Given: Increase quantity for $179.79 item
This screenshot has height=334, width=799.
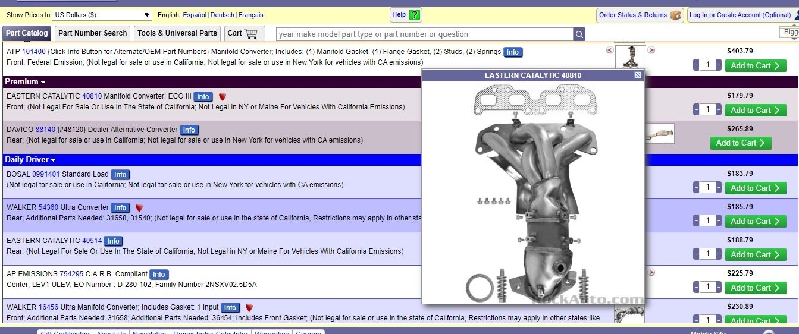Looking at the screenshot, I should (719, 110).
